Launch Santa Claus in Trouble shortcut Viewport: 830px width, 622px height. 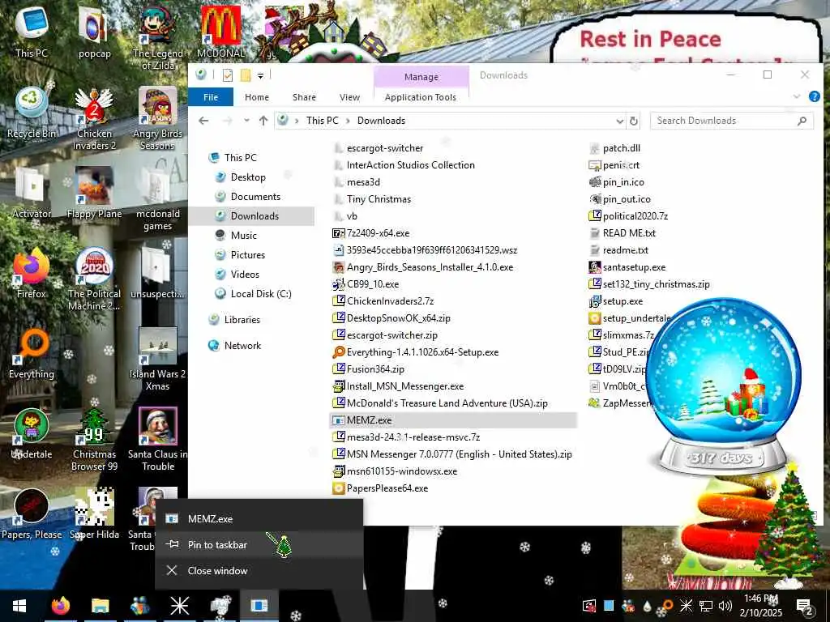point(158,440)
